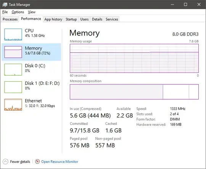Switch to the Services tab

(112, 19)
